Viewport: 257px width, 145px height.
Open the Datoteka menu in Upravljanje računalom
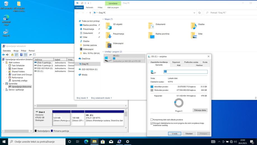click(7, 51)
